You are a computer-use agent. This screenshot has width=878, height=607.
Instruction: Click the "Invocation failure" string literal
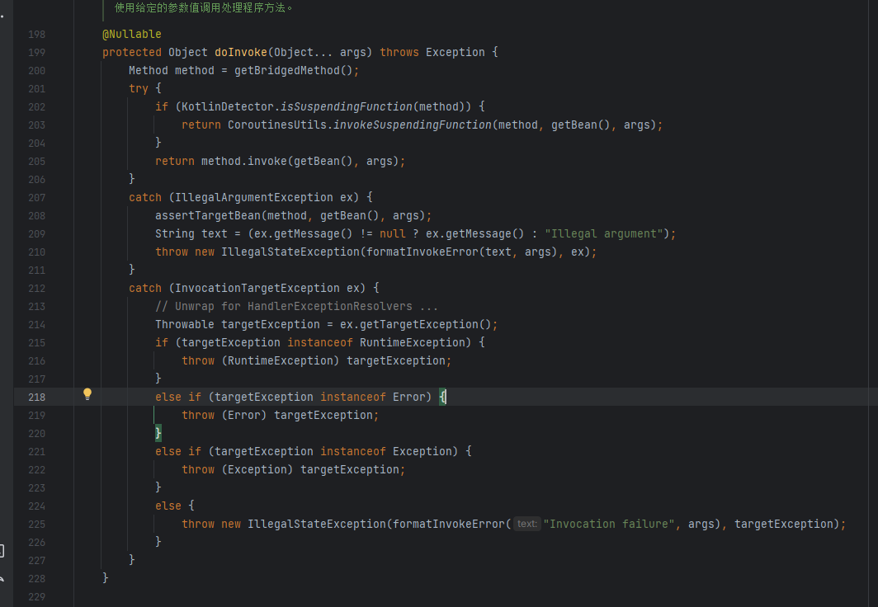point(610,525)
